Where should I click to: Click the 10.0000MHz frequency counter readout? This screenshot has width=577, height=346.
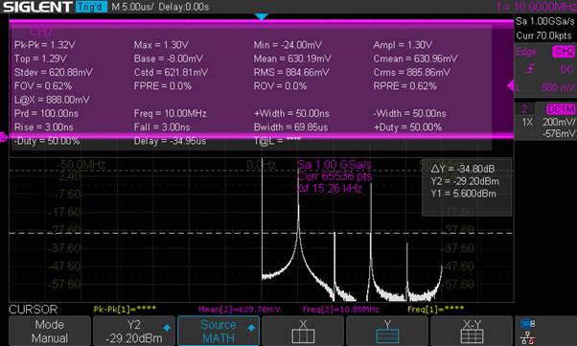537,7
